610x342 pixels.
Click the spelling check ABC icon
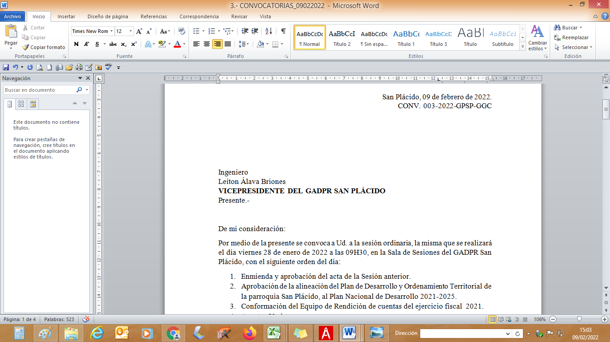(108, 67)
